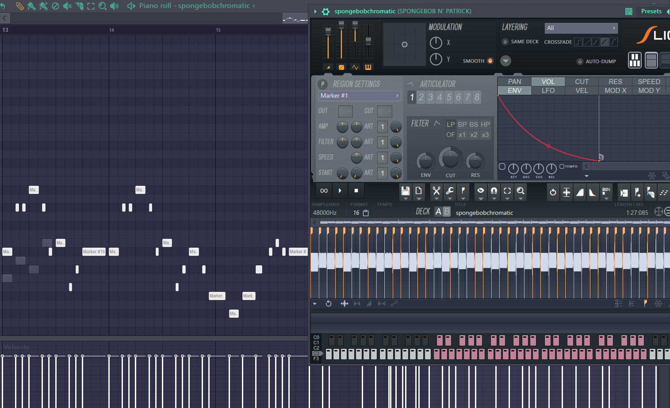Open envelope options arrow below graph
This screenshot has width=670, height=408.
[x=587, y=176]
